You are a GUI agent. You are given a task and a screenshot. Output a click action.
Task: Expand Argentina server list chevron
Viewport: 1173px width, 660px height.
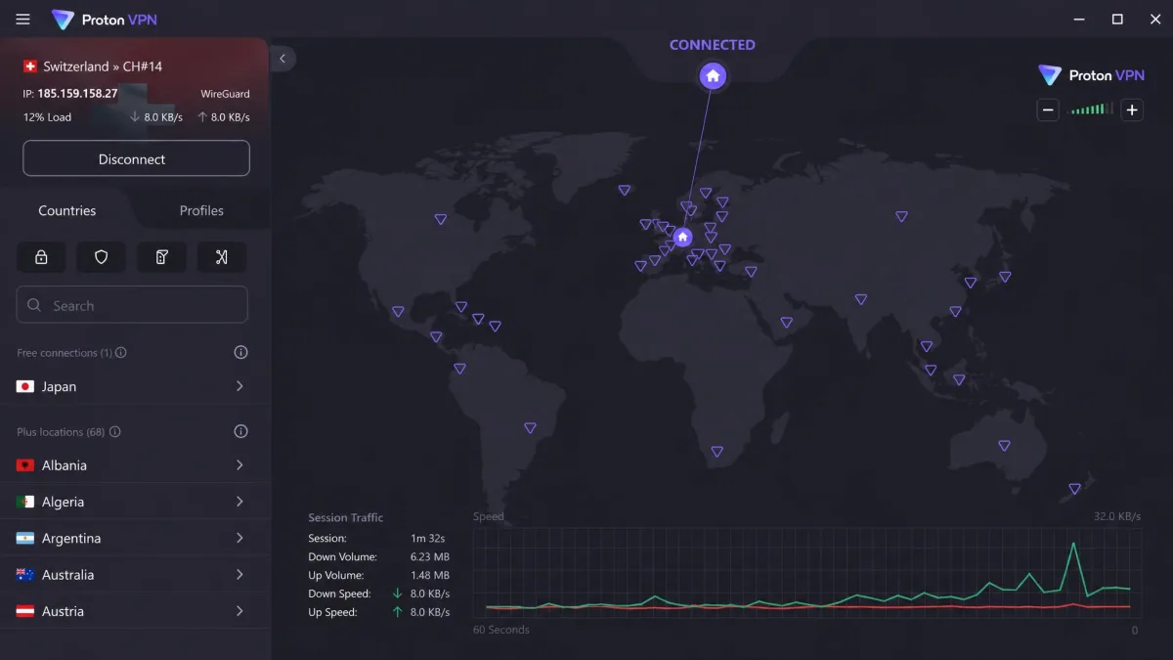click(239, 538)
